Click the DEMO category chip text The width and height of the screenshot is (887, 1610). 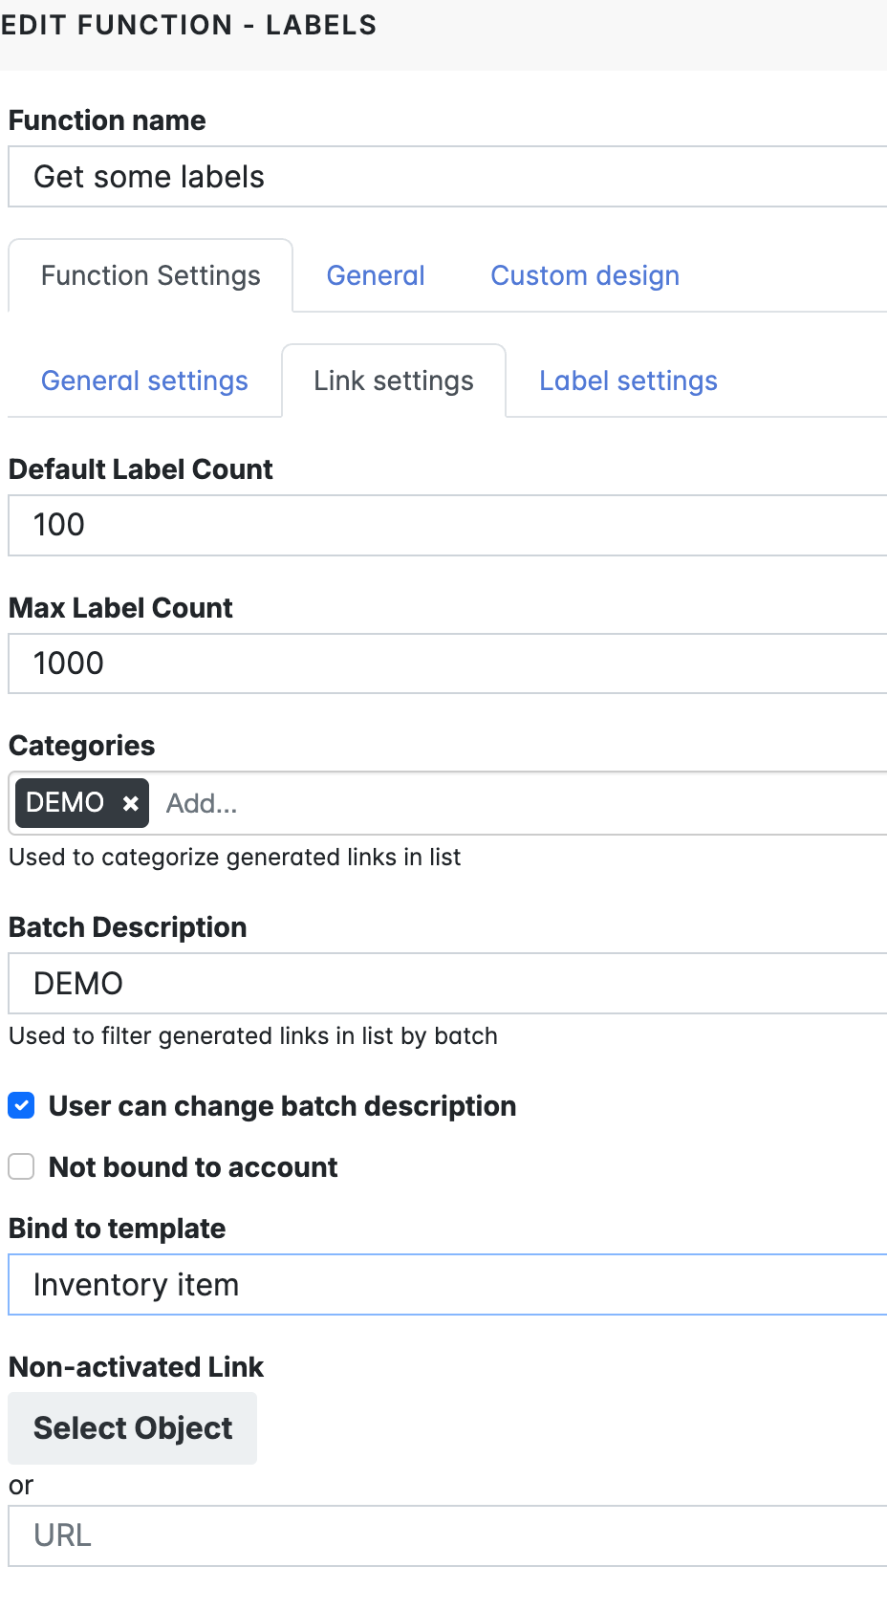(x=65, y=803)
